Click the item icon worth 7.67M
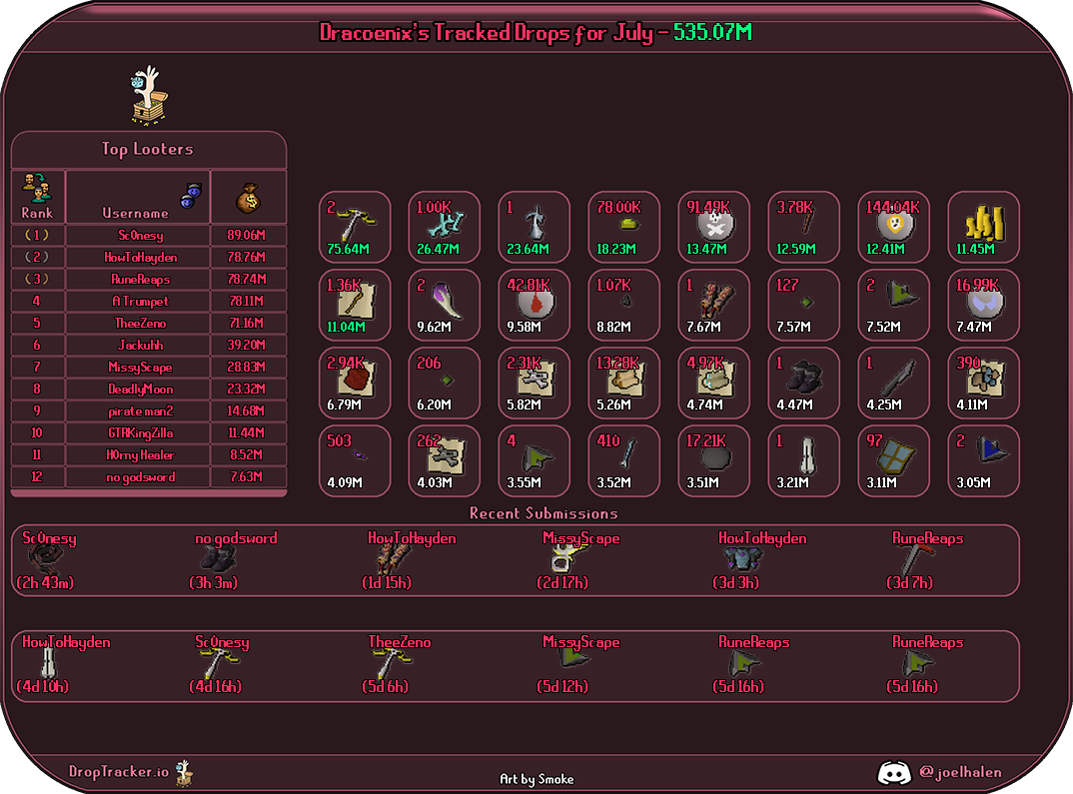This screenshot has width=1073, height=794. [x=715, y=301]
